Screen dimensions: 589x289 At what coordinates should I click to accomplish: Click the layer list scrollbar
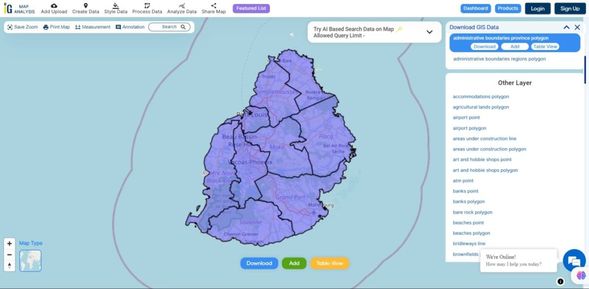[x=585, y=70]
